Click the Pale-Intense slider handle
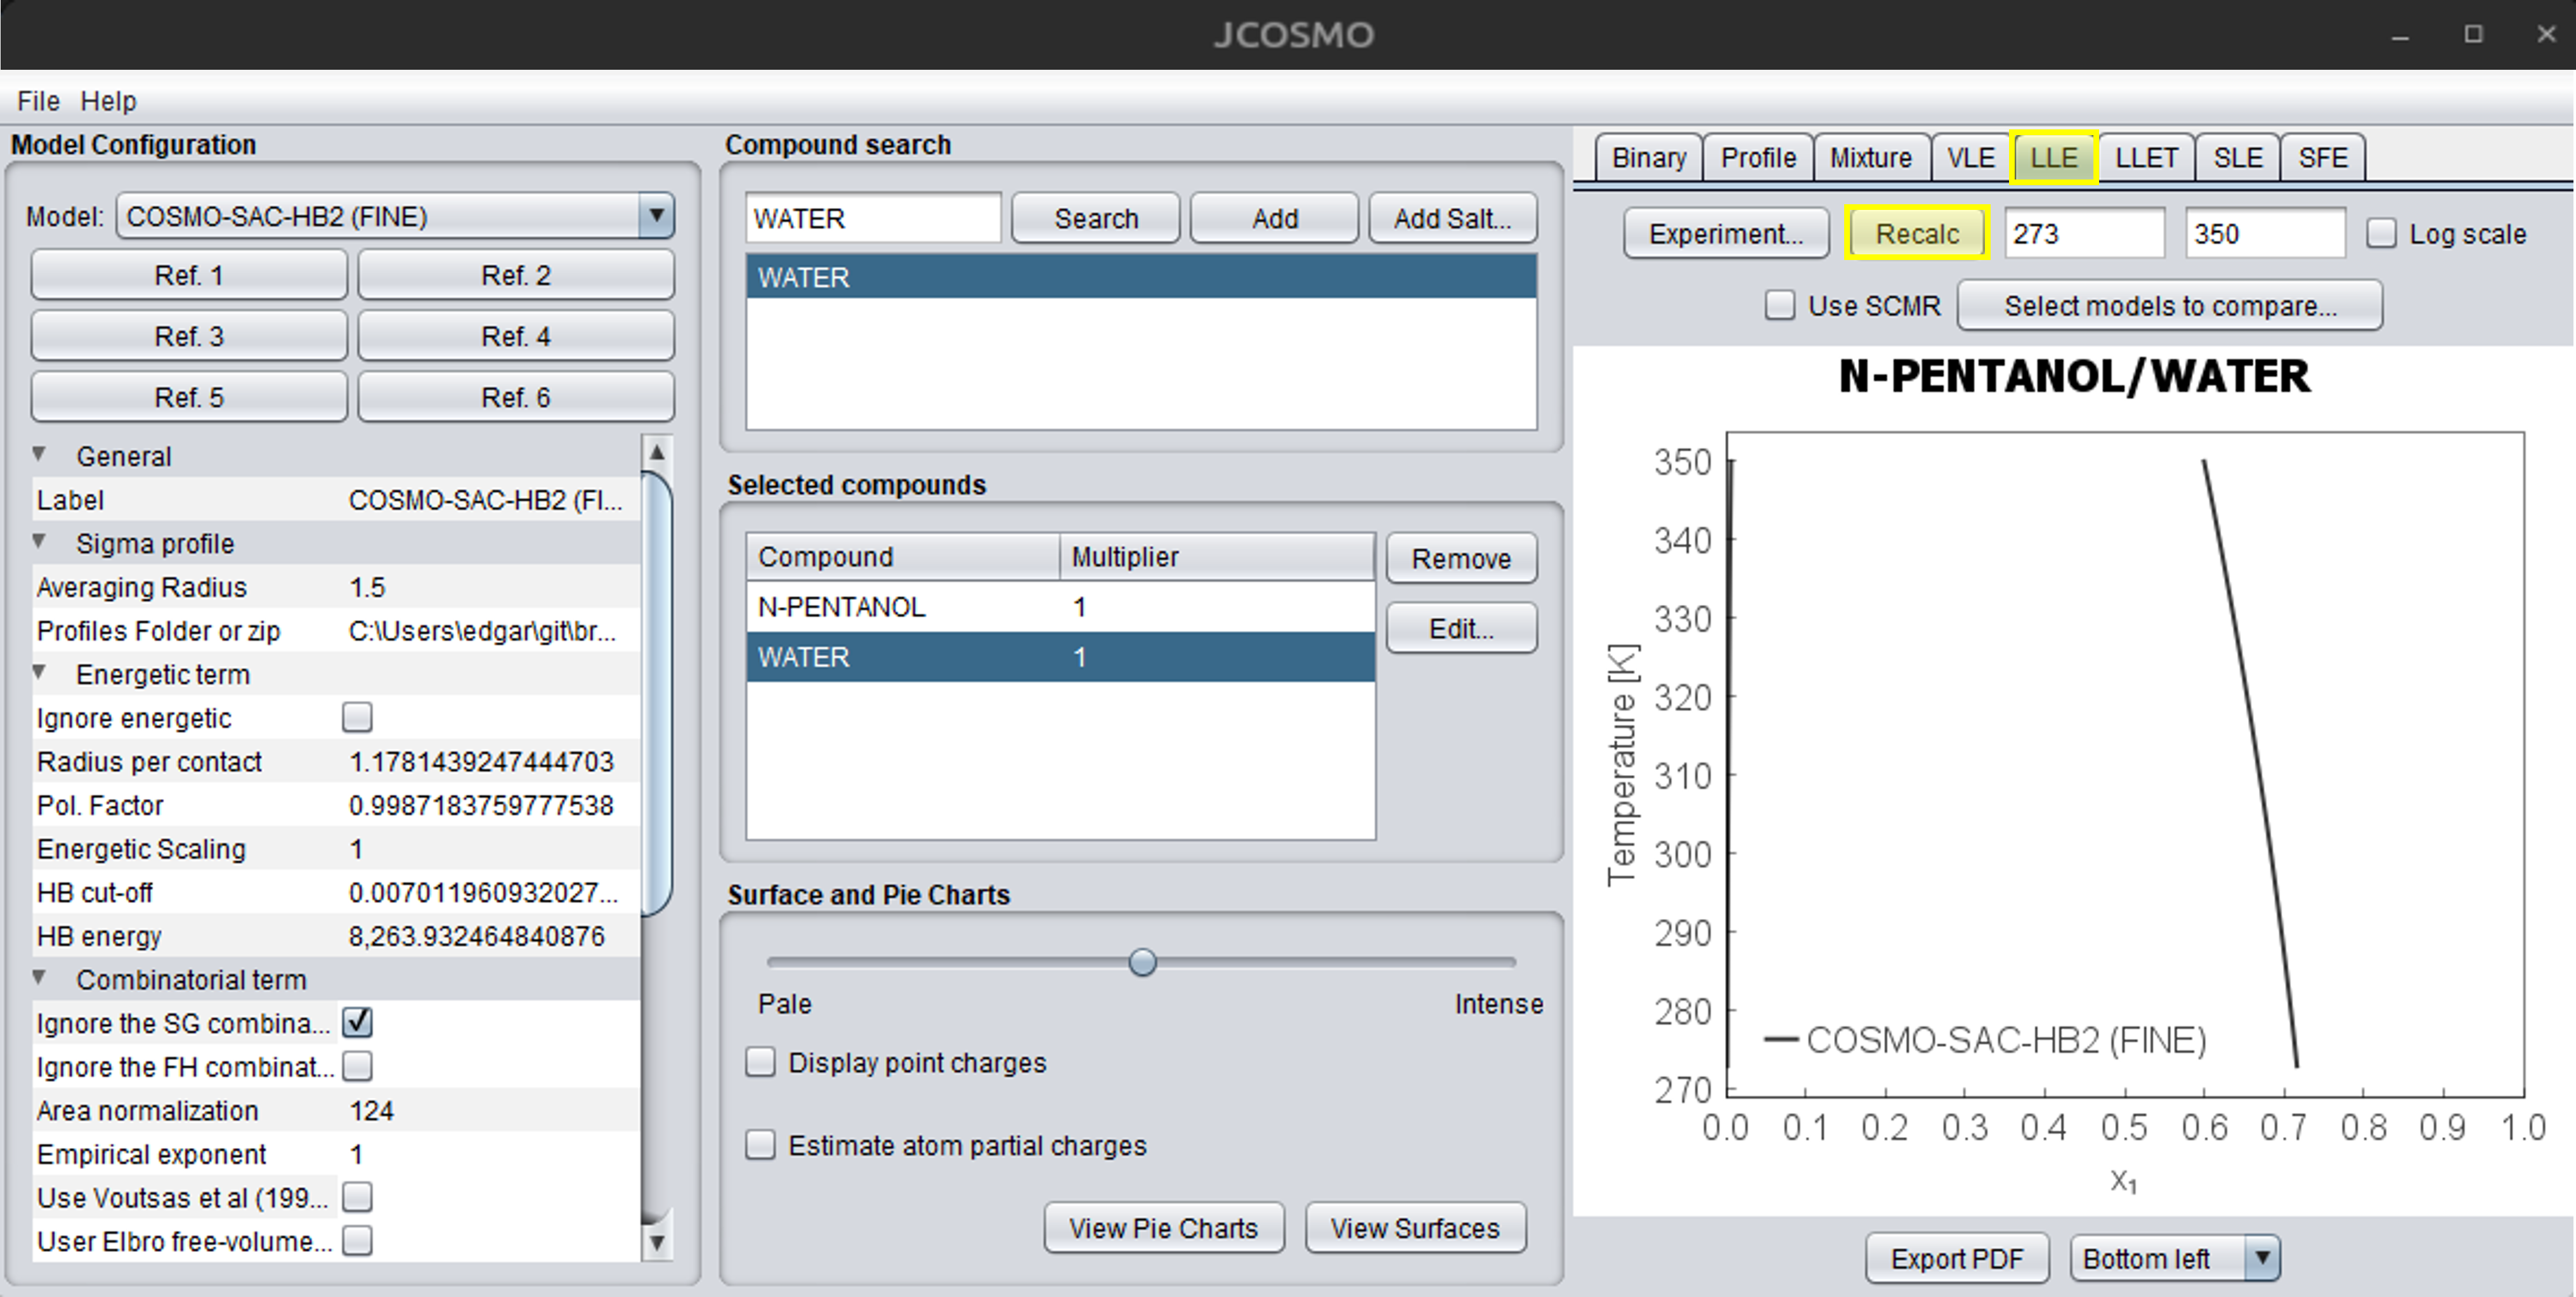Image resolution: width=2576 pixels, height=1297 pixels. pos(1142,962)
